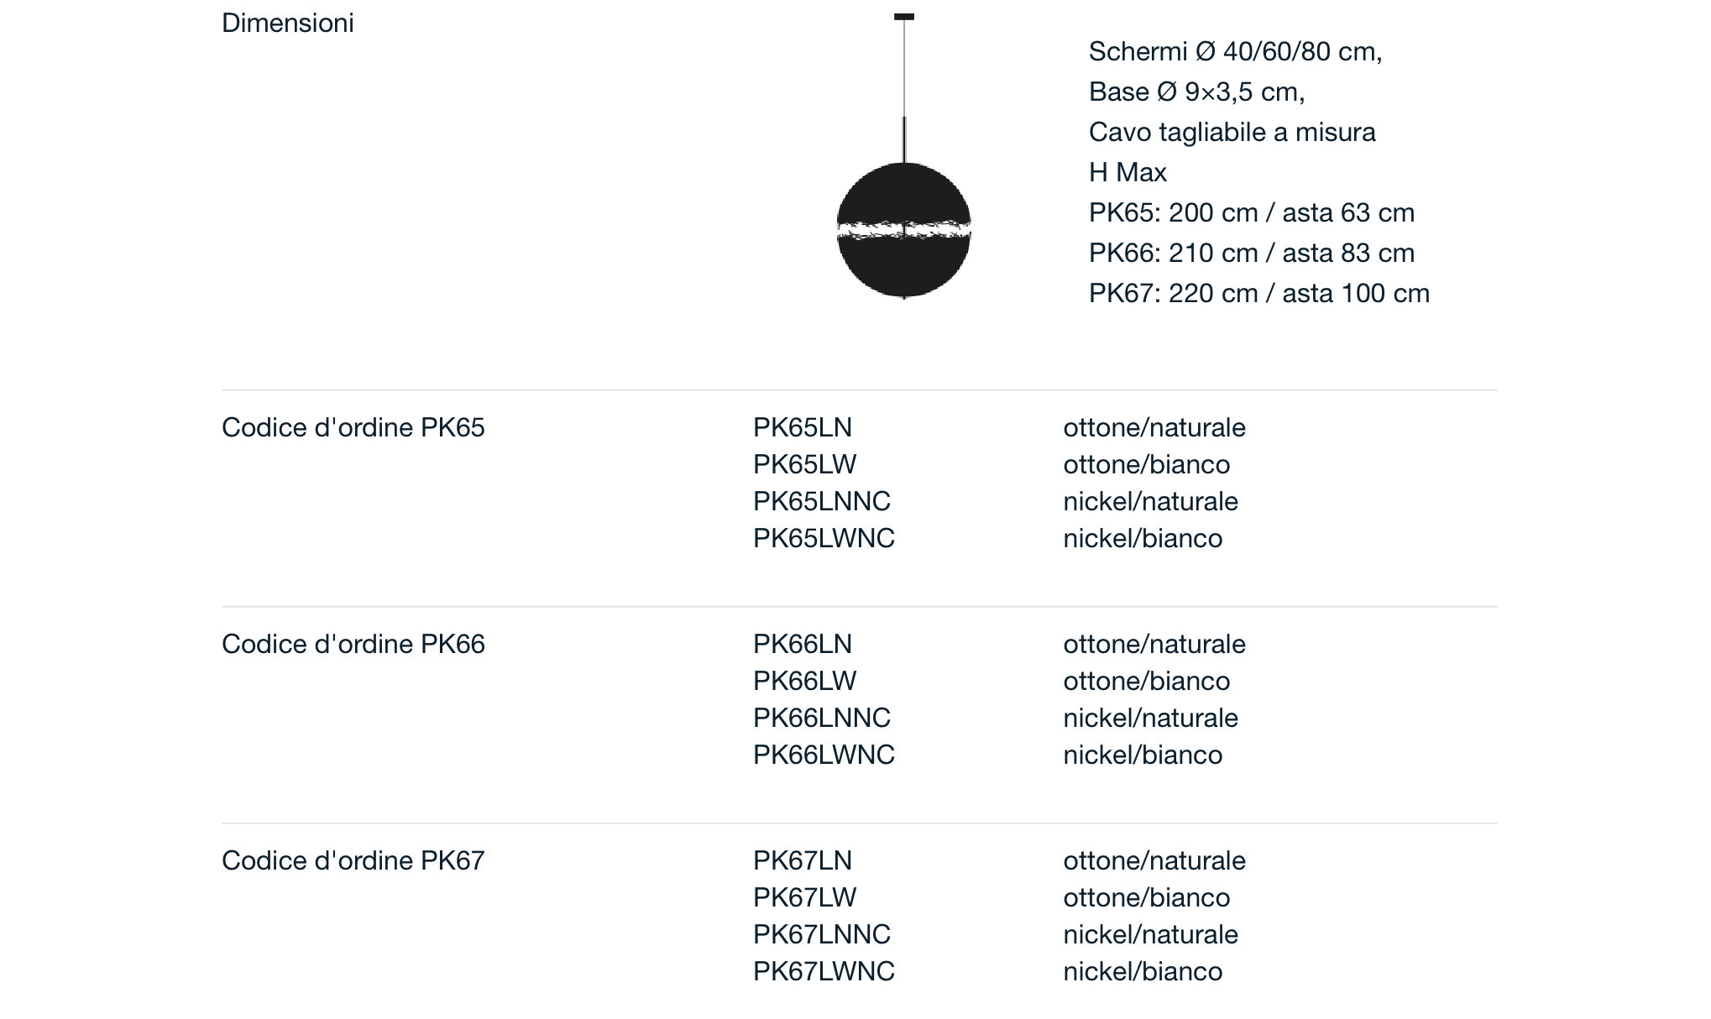Select the PK67LWNC product code

pos(824,971)
